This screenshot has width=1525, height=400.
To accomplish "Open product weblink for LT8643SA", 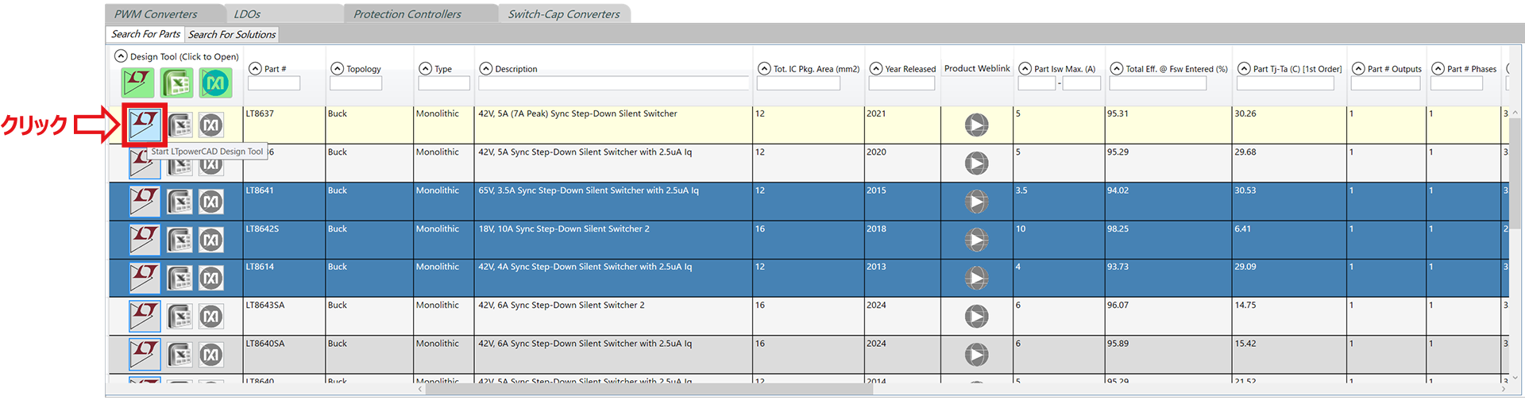I will click(976, 317).
